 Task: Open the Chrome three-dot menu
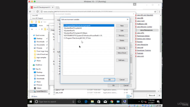[159, 12]
